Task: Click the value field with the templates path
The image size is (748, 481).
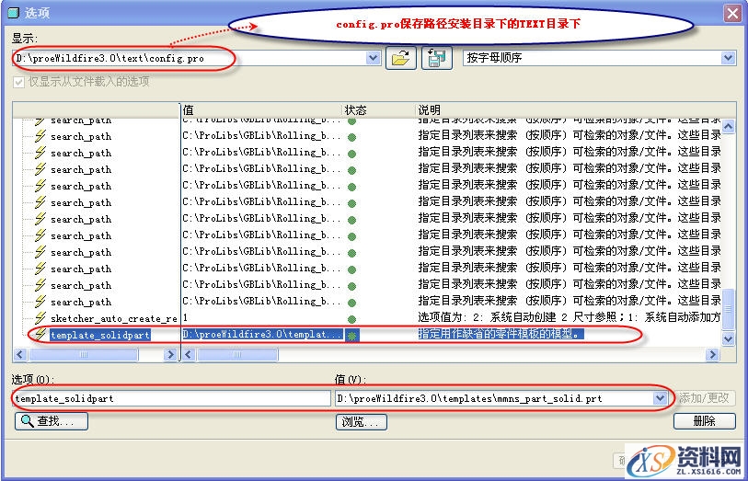Action: [x=494, y=398]
